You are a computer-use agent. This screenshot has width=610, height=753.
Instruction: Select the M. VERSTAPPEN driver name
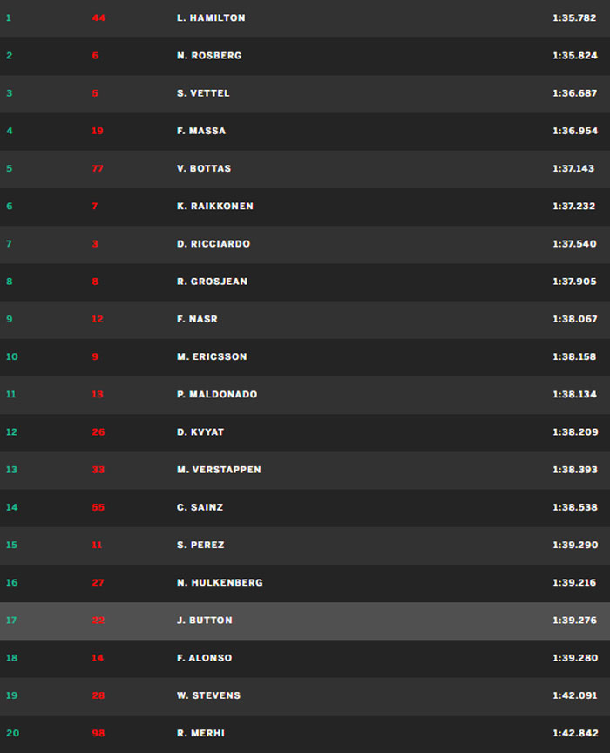(219, 470)
